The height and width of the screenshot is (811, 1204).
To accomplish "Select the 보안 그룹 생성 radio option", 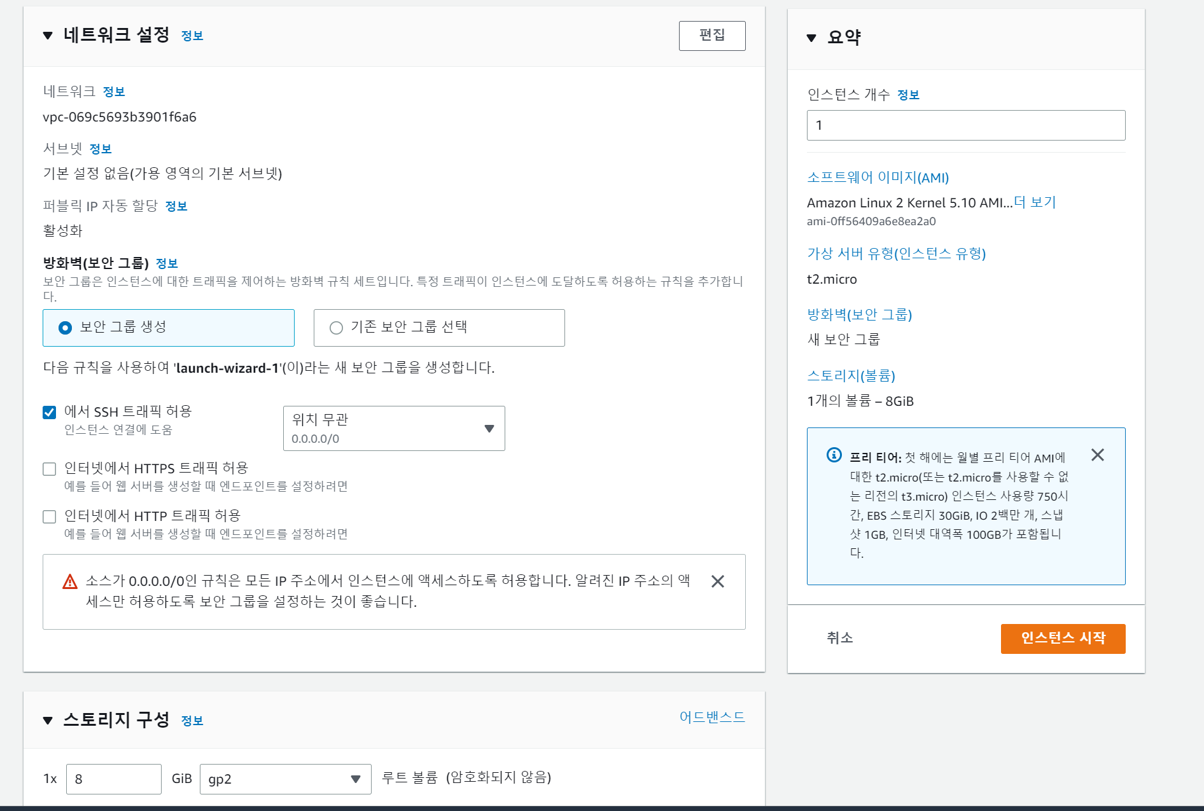I will [x=169, y=328].
